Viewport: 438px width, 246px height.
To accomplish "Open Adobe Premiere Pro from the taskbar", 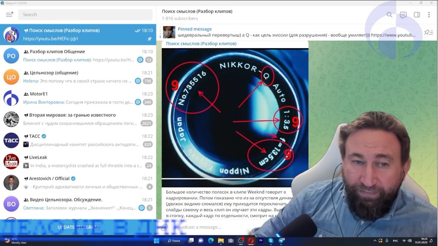I will click(261, 241).
